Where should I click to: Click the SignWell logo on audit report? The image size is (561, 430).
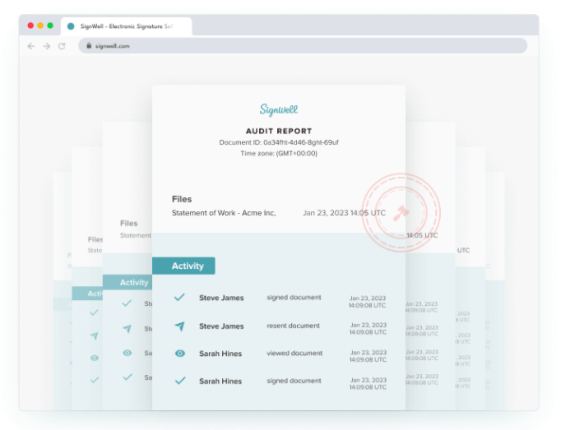(x=279, y=110)
